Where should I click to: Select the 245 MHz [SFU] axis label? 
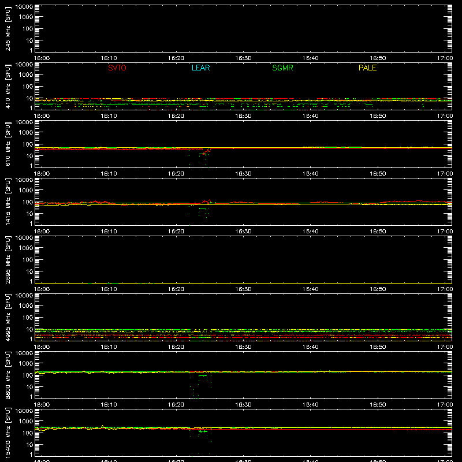click(8, 28)
